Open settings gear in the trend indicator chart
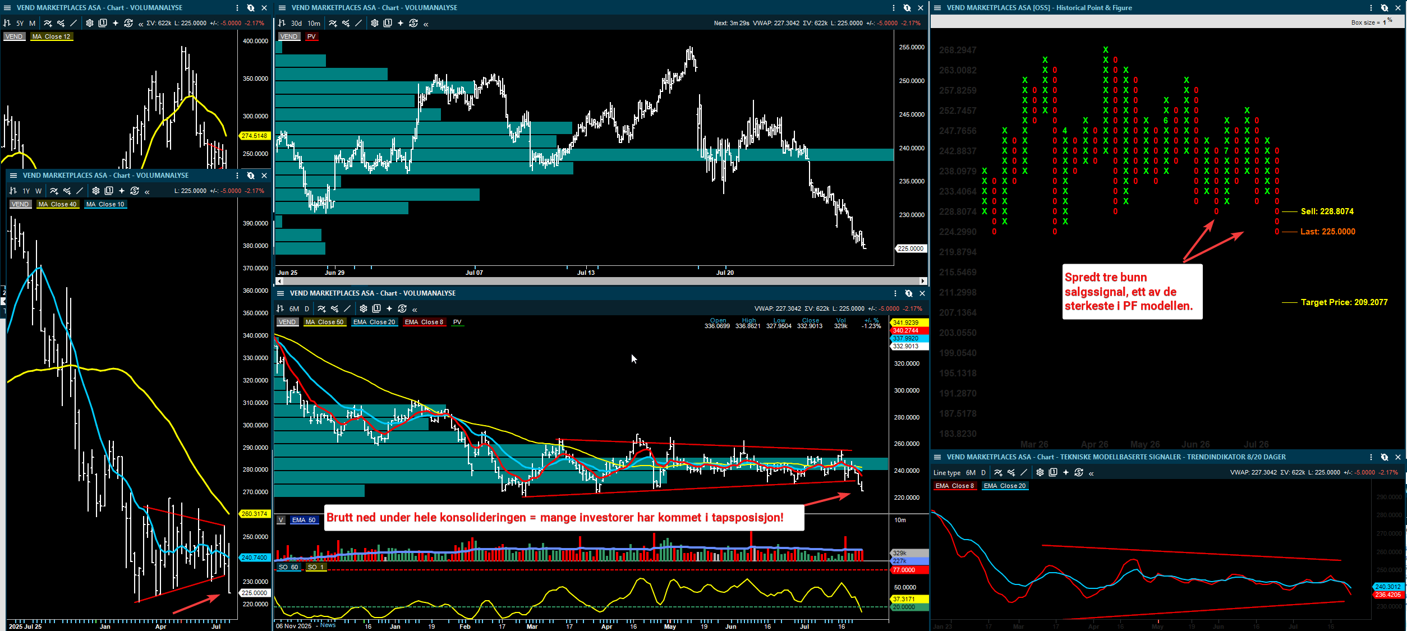This screenshot has width=1407, height=631. coord(1040,472)
